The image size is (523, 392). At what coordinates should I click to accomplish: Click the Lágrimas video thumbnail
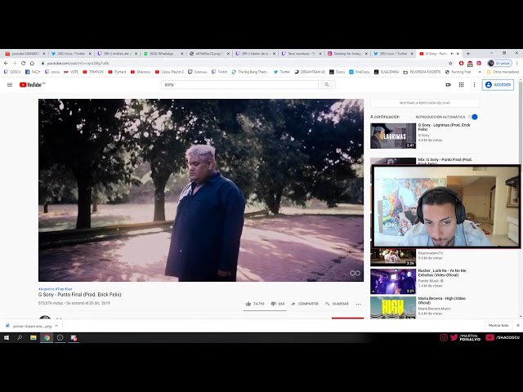393,136
